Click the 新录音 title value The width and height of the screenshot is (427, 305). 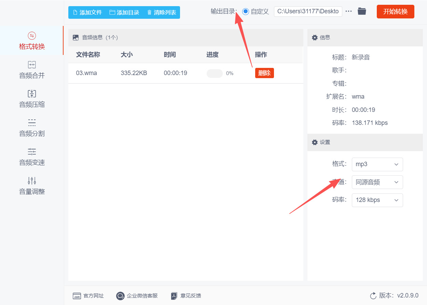pos(361,57)
